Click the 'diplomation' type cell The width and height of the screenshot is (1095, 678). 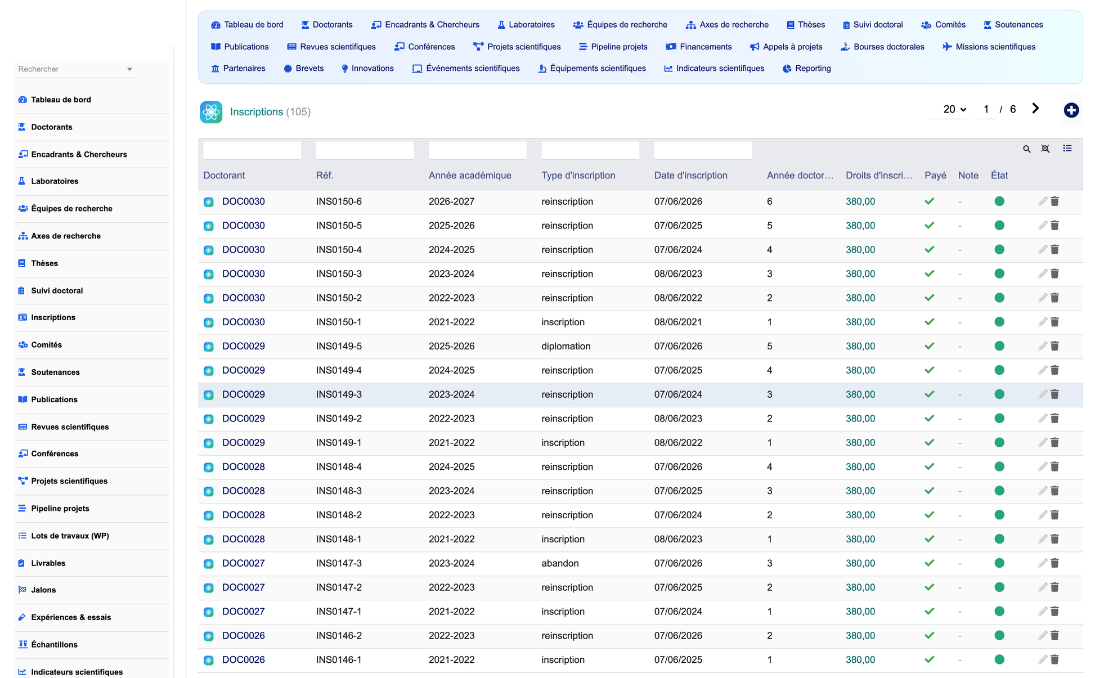point(566,347)
